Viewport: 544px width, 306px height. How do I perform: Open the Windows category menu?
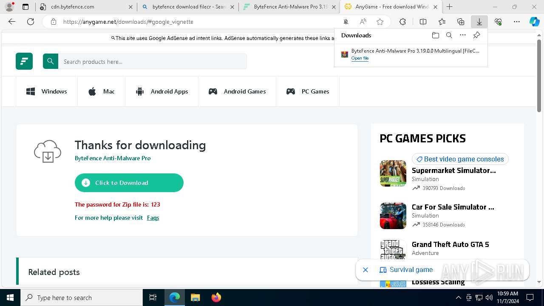tap(47, 91)
